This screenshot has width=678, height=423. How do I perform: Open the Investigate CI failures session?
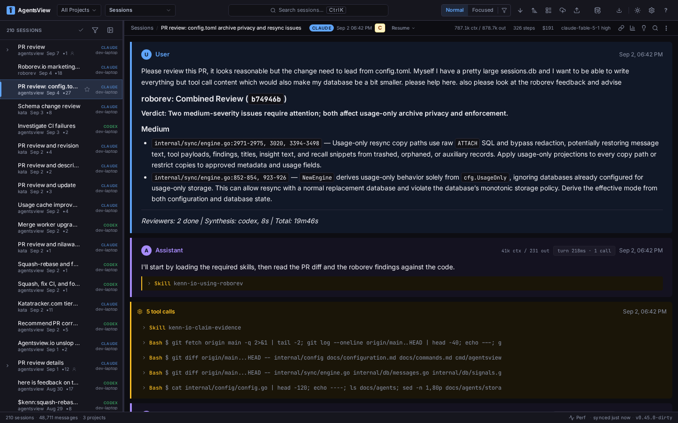(61, 129)
